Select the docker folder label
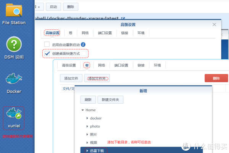This screenshot has width=229, height=153. [96, 118]
